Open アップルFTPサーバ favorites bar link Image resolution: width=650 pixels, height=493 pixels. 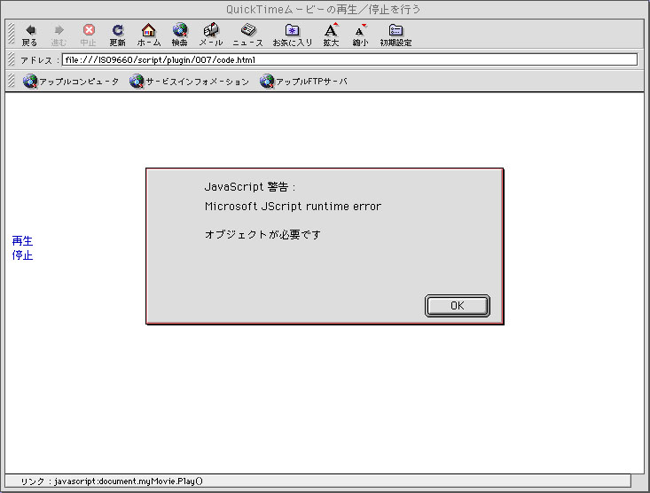[303, 82]
